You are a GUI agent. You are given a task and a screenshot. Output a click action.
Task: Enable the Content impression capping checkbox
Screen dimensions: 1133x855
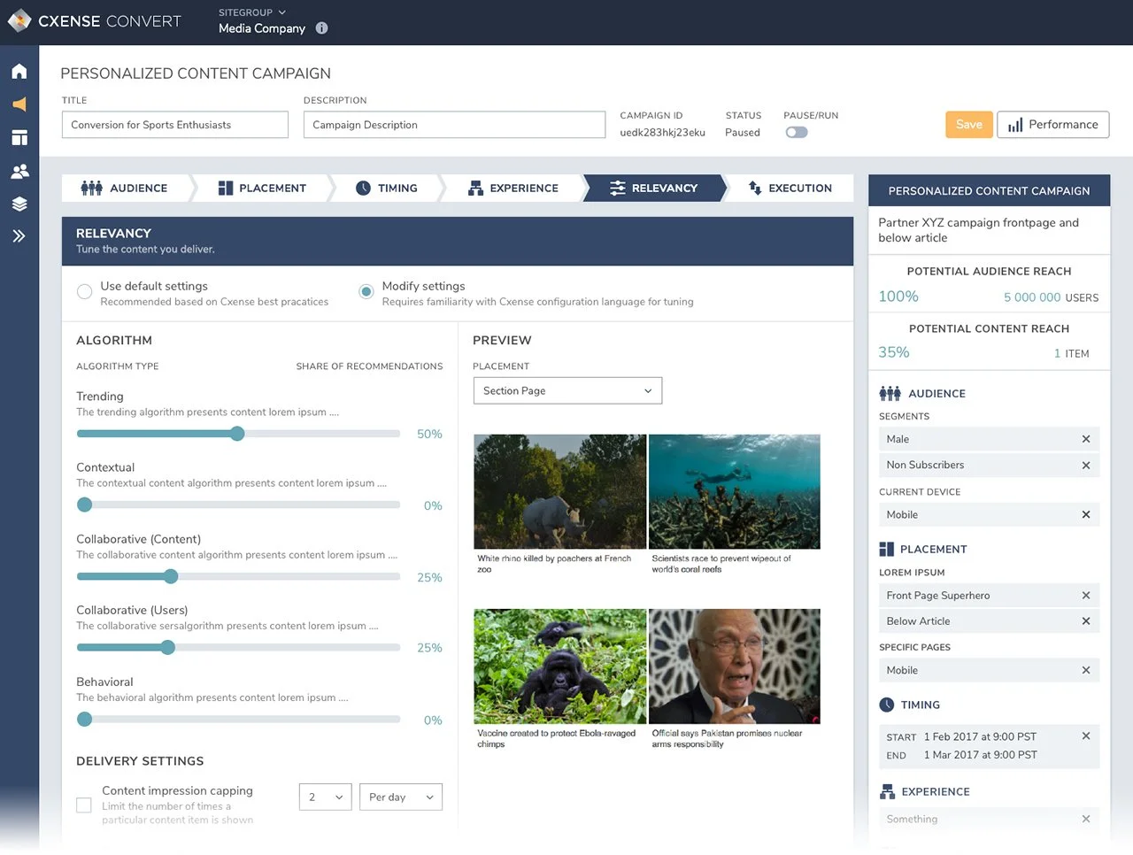pos(83,805)
